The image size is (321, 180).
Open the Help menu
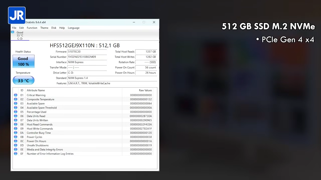tap(62, 28)
